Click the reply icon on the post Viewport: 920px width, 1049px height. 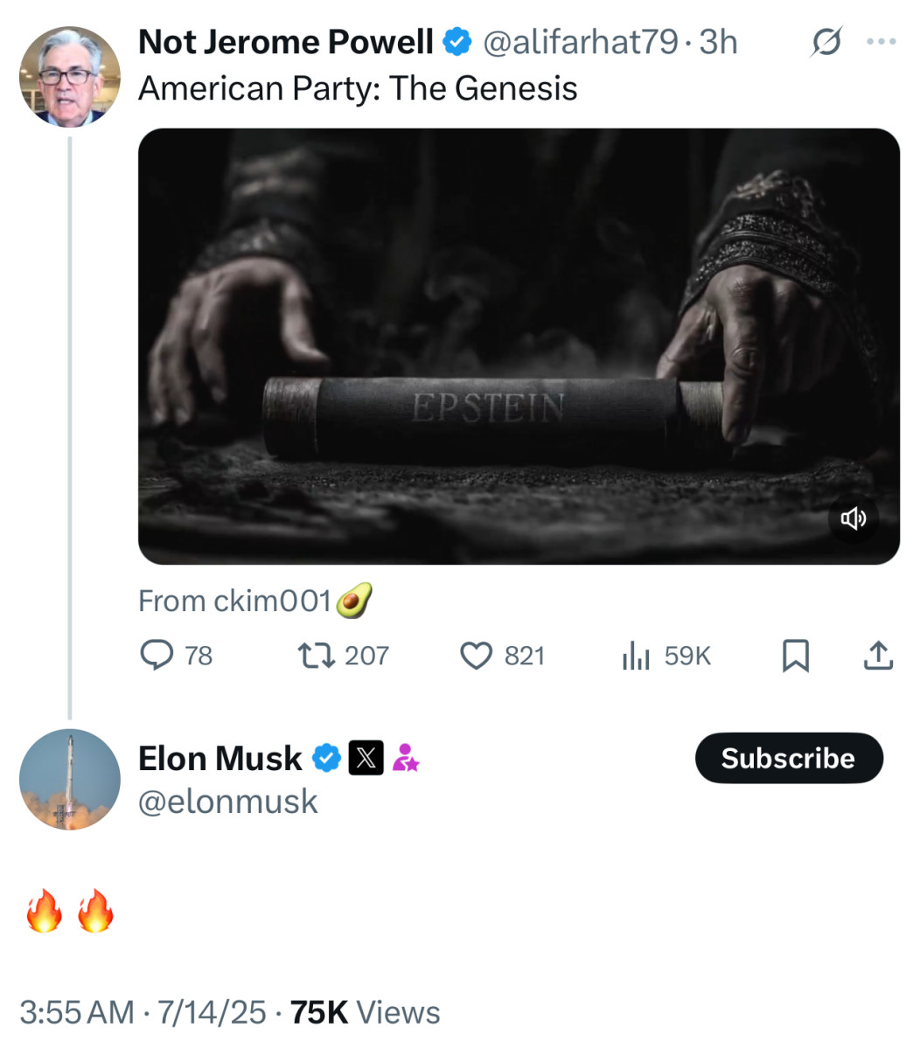tap(158, 655)
